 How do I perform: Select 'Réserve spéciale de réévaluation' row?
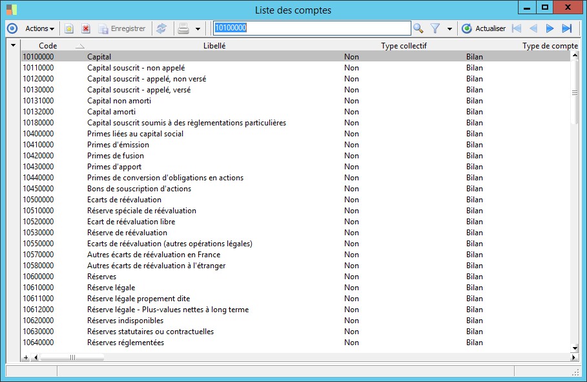pos(295,211)
